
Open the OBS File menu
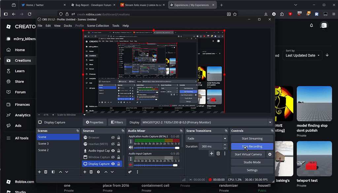pyautogui.click(x=40, y=26)
